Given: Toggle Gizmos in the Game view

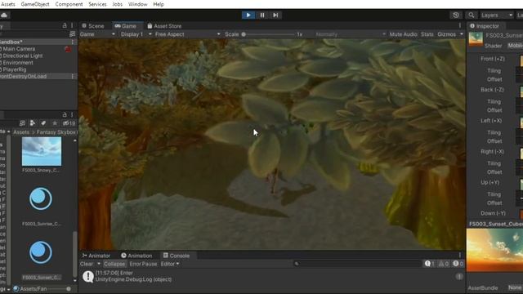Looking at the screenshot, I should 447,34.
